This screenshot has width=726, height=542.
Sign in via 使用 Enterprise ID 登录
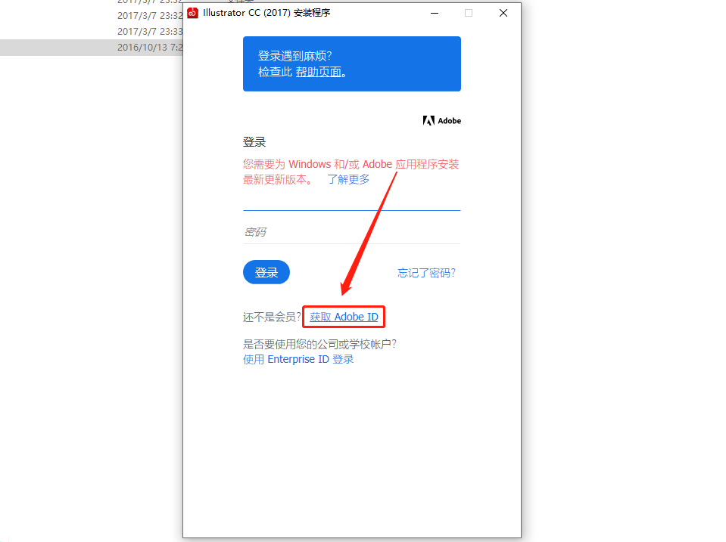pyautogui.click(x=298, y=359)
